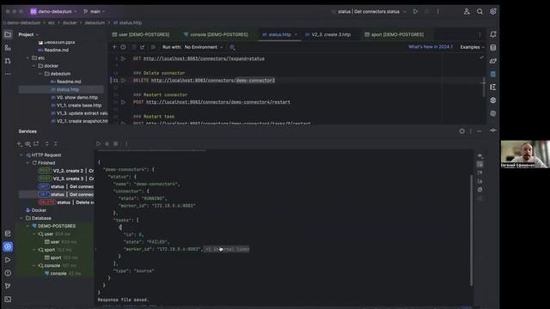Open the Notifications bell icon
550x309 pixels.
[492, 34]
